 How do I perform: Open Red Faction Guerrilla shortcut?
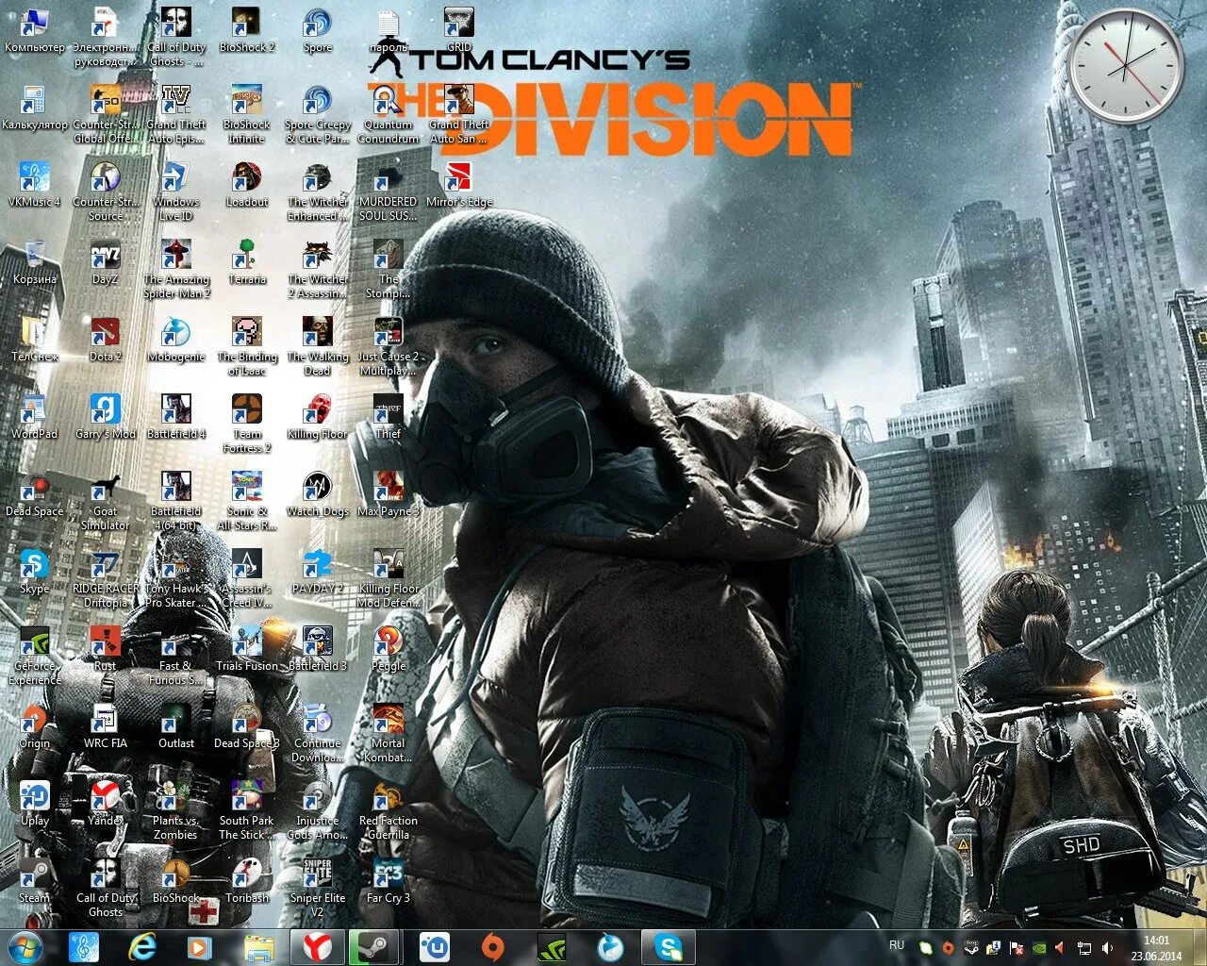[389, 811]
